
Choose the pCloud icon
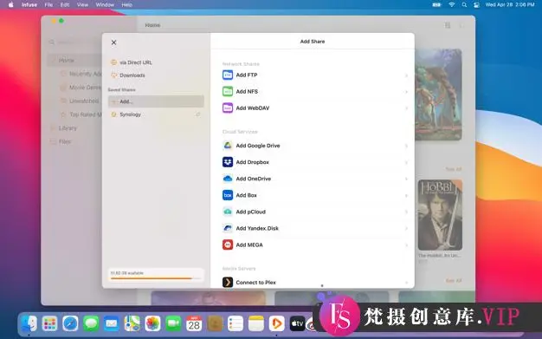coord(228,212)
